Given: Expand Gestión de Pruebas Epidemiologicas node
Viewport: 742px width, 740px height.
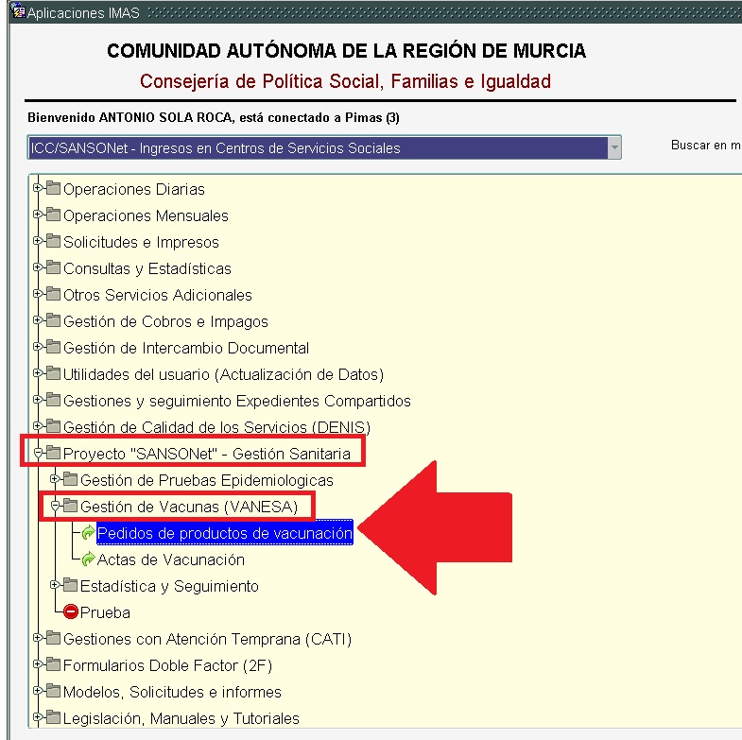Looking at the screenshot, I should (x=55, y=480).
